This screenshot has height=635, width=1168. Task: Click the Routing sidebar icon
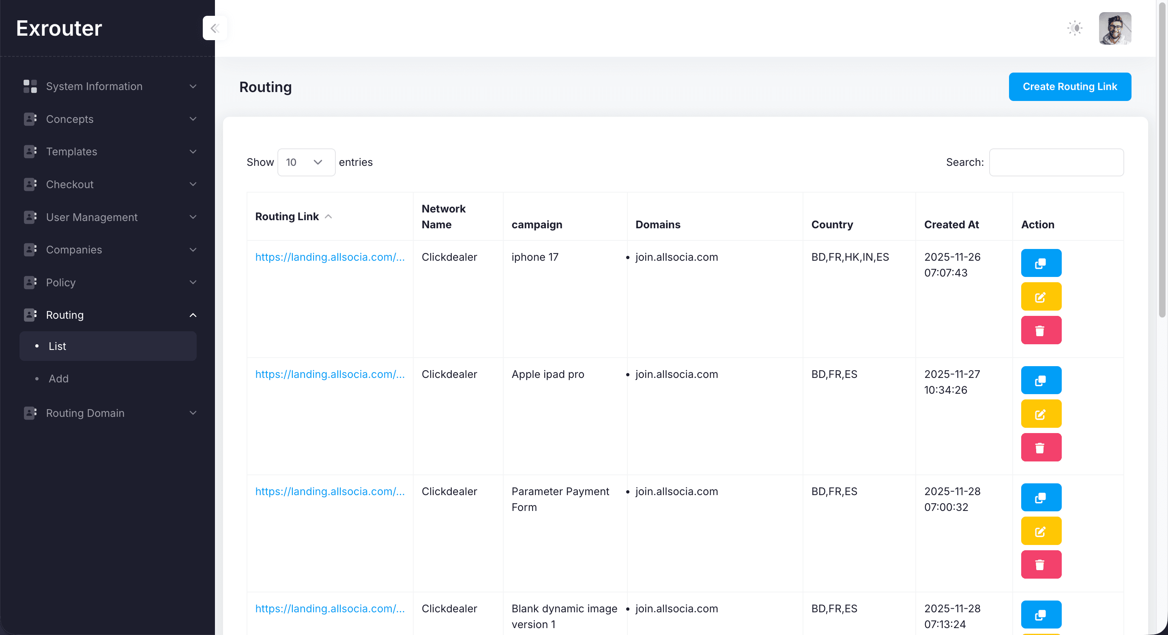(30, 315)
